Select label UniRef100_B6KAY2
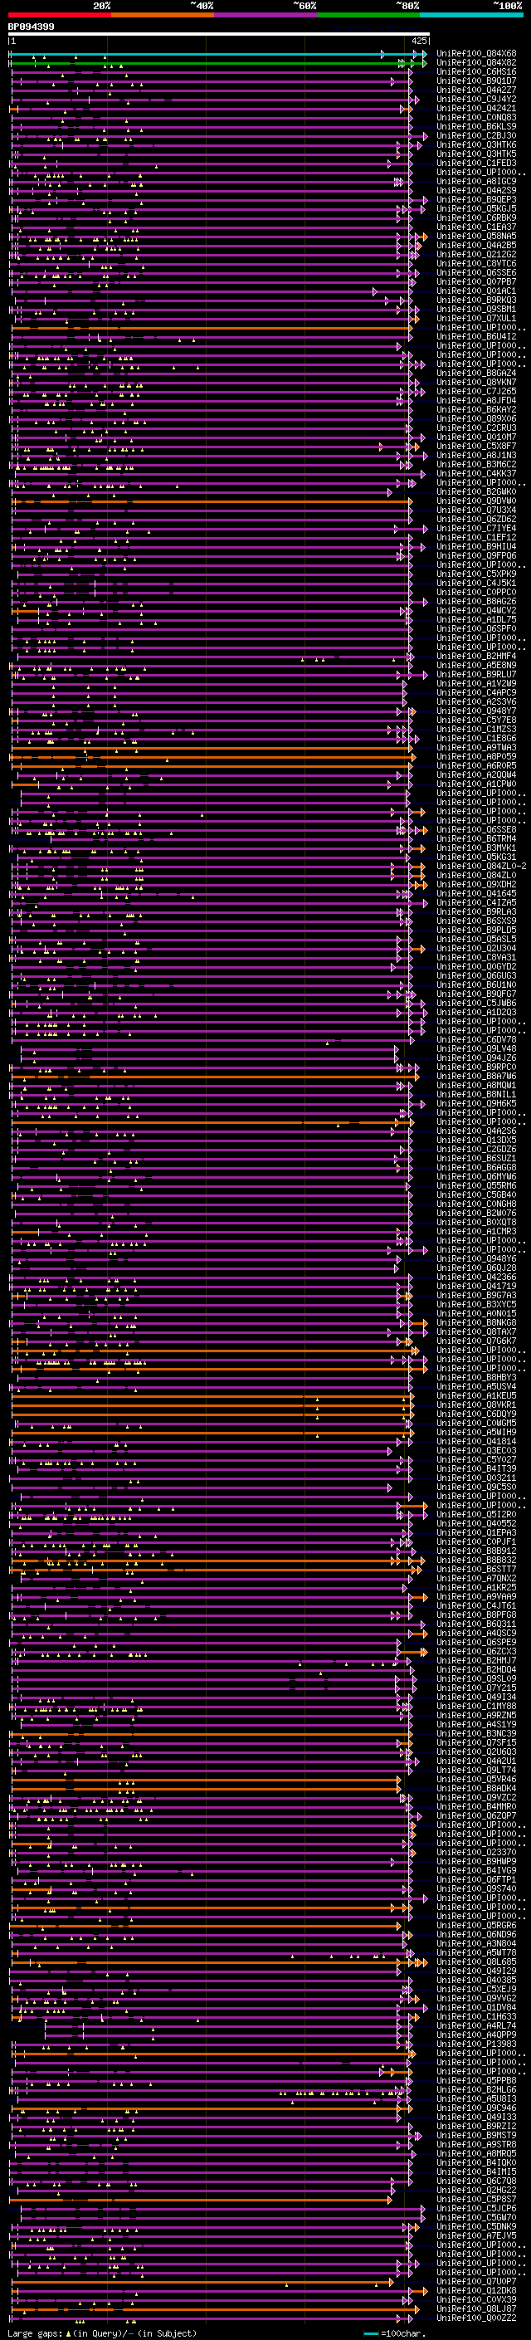531x2340 pixels. (x=476, y=408)
